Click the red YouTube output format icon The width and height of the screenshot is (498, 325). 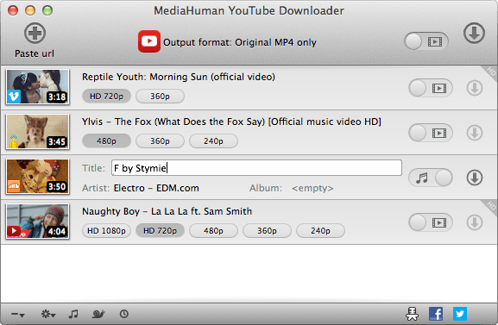[149, 41]
